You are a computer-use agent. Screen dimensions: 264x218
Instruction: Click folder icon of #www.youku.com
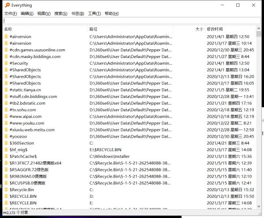coord(6,123)
